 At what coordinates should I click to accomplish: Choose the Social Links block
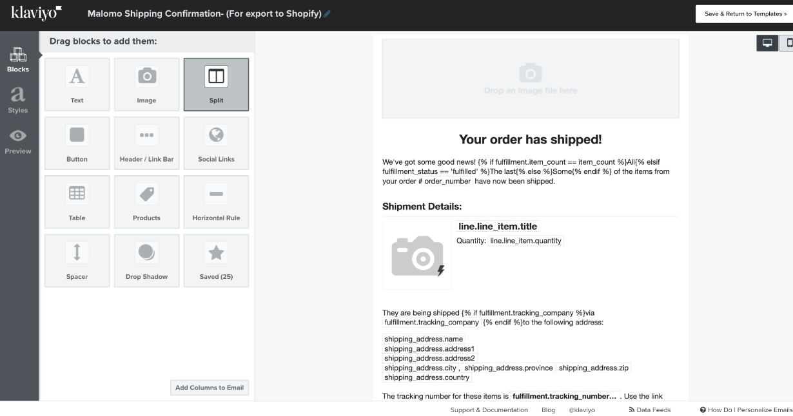coord(216,143)
